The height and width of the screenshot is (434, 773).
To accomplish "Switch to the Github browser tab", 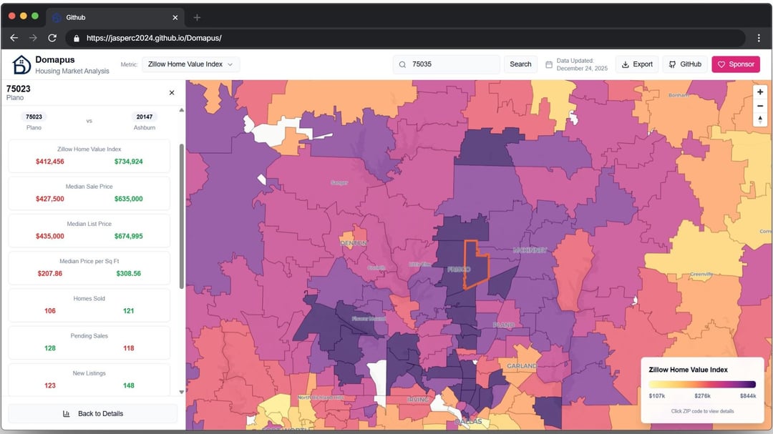I will point(107,17).
